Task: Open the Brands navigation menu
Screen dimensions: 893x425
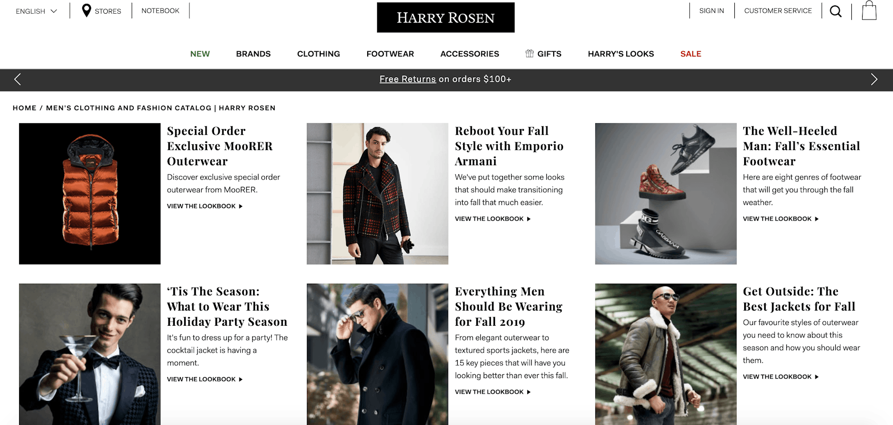Action: pos(253,54)
